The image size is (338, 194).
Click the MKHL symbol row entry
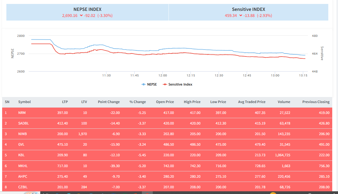coord(23,166)
